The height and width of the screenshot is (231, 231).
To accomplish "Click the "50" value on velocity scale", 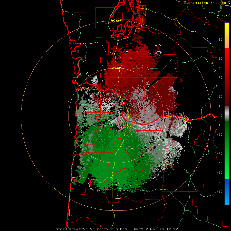I will tap(220, 68).
